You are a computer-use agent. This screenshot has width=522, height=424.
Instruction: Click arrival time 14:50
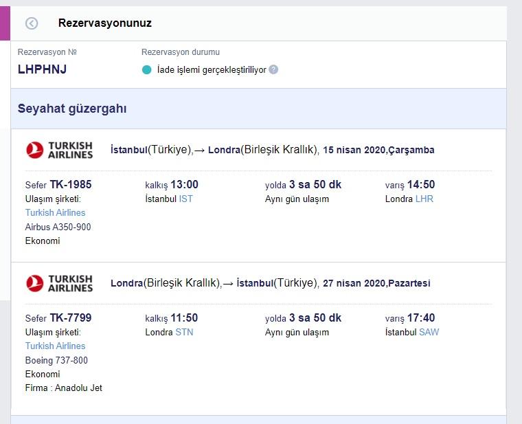pos(421,184)
